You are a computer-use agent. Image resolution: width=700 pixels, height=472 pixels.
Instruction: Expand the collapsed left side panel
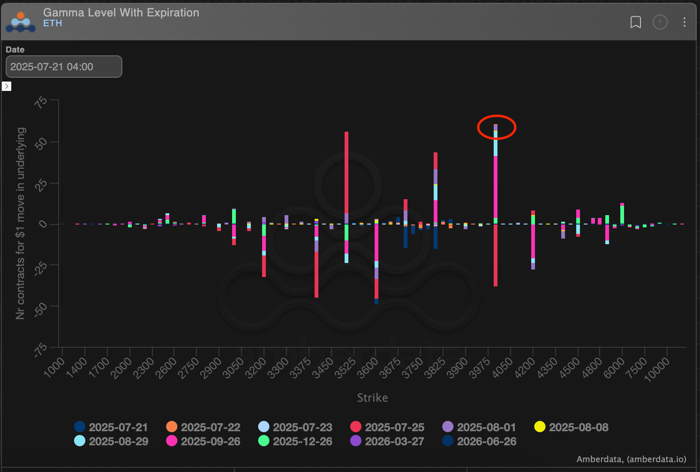point(7,86)
